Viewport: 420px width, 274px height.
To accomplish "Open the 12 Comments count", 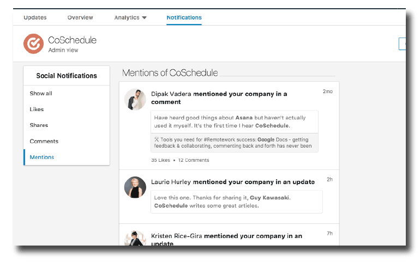I will click(x=194, y=160).
